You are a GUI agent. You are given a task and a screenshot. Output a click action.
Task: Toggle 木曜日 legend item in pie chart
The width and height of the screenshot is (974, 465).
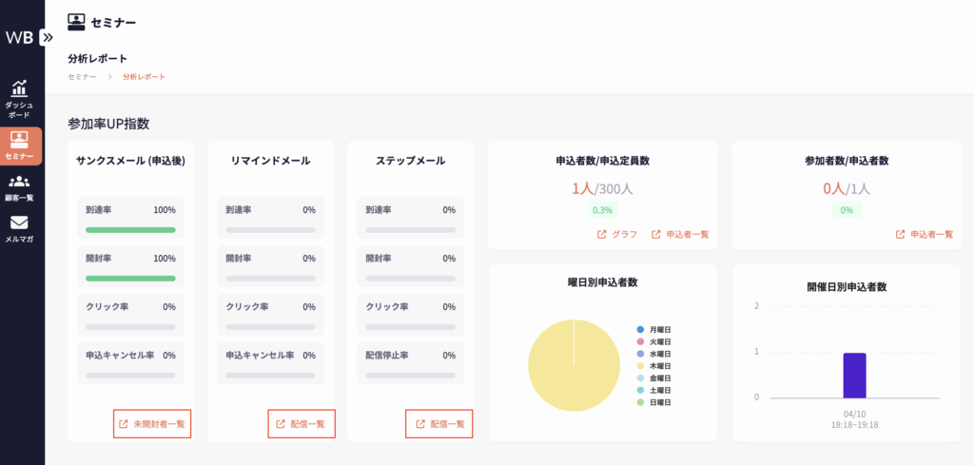(653, 366)
